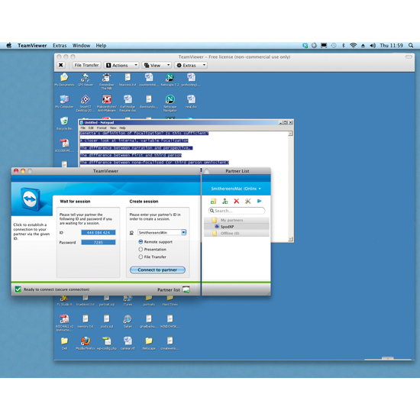Image resolution: width=420 pixels, height=420 pixels.
Task: Open the SmithereensMac Online status dropdown
Action: pyautogui.click(x=236, y=189)
